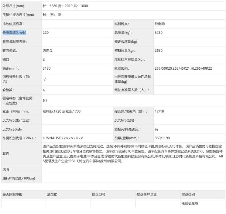The height and width of the screenshot is (214, 226).
Task: Click the wheelbase value 3130
Action: 46,68
